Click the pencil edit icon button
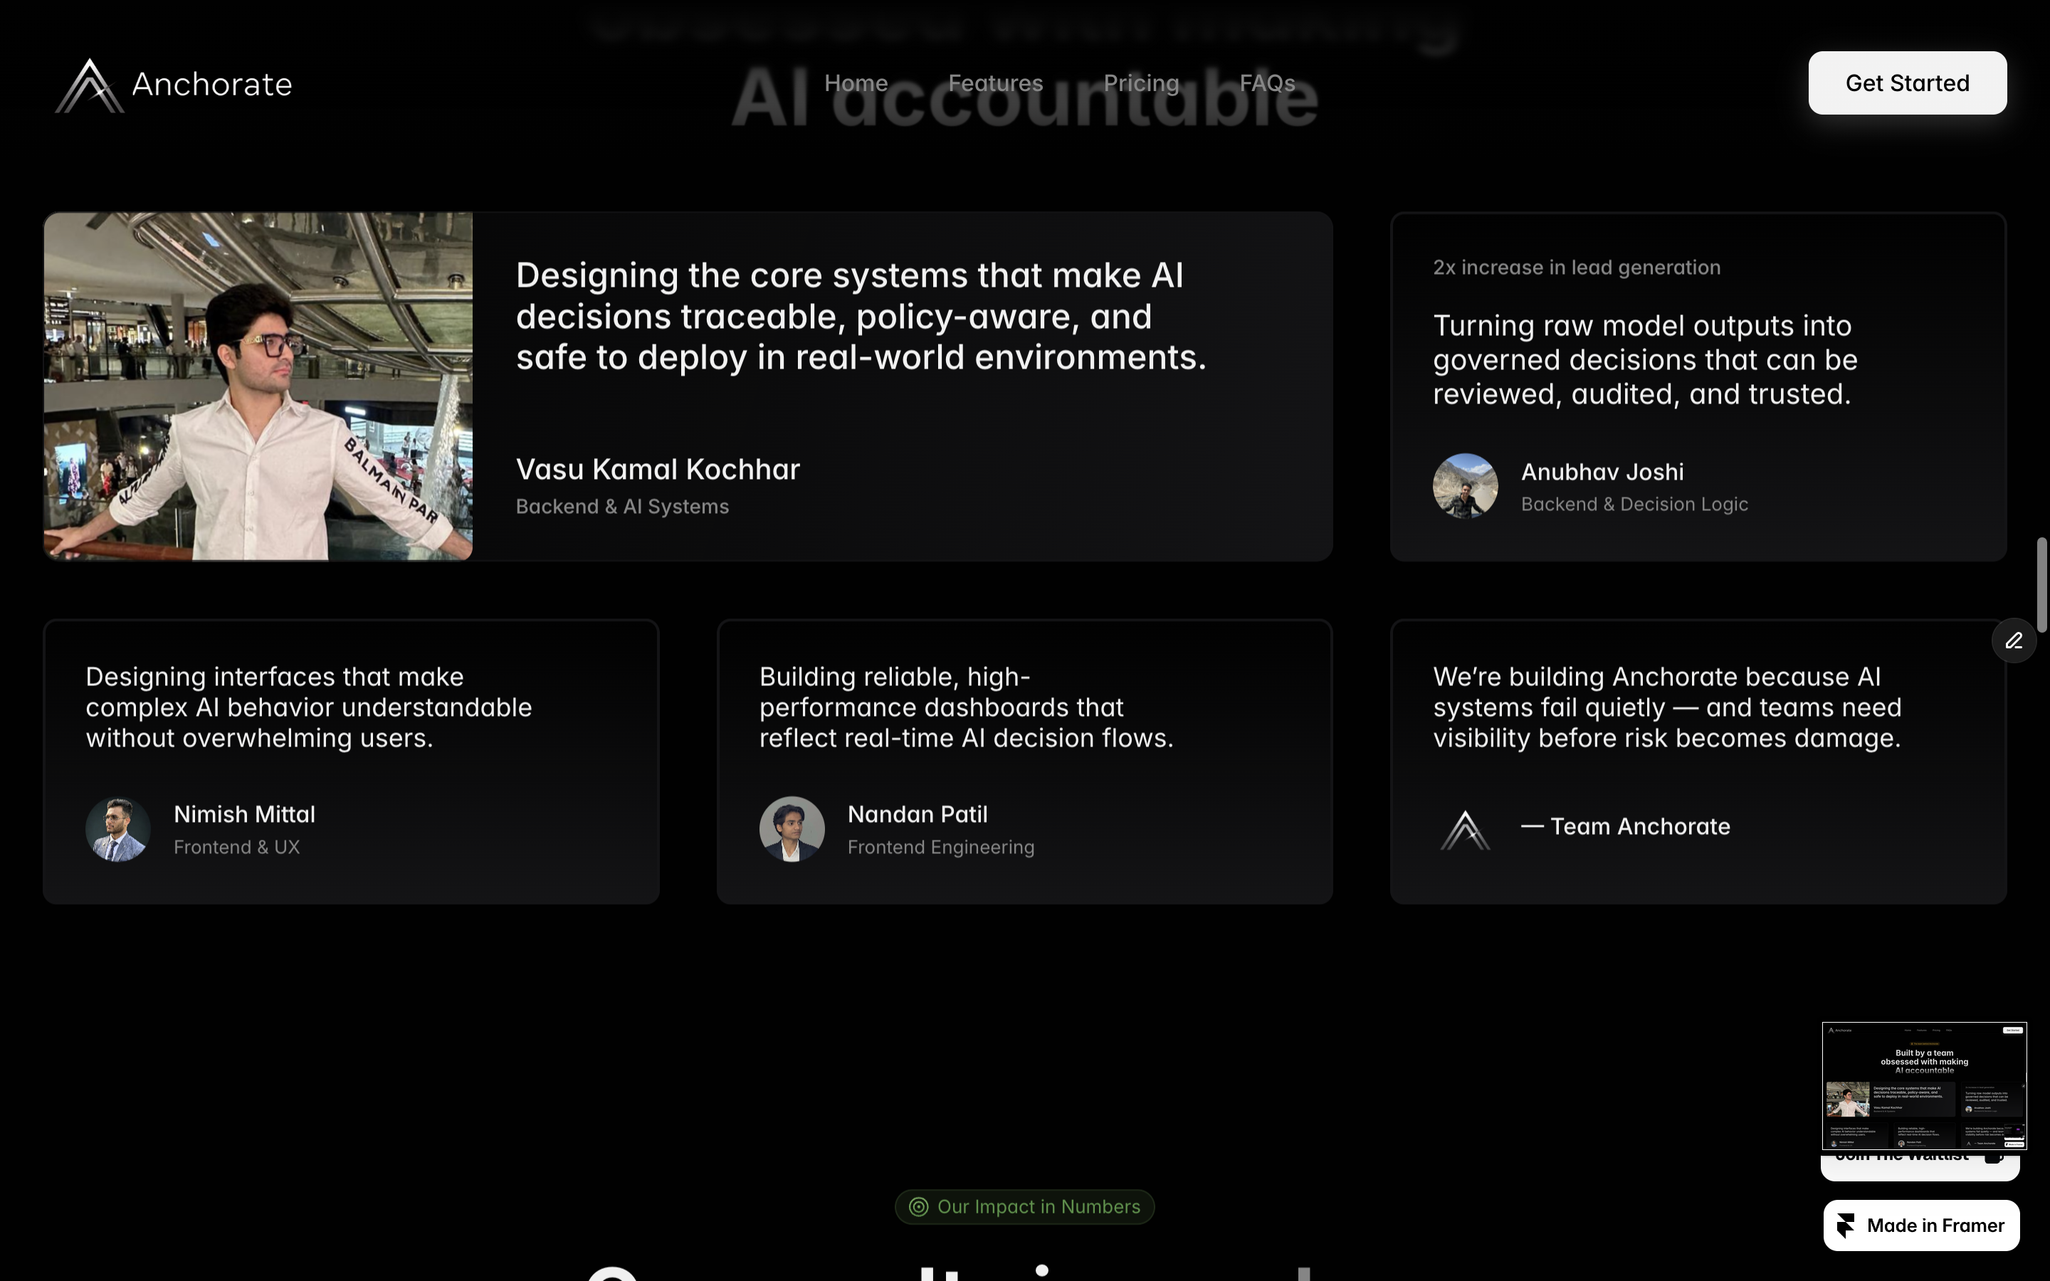This screenshot has height=1281, width=2050. coord(2014,640)
